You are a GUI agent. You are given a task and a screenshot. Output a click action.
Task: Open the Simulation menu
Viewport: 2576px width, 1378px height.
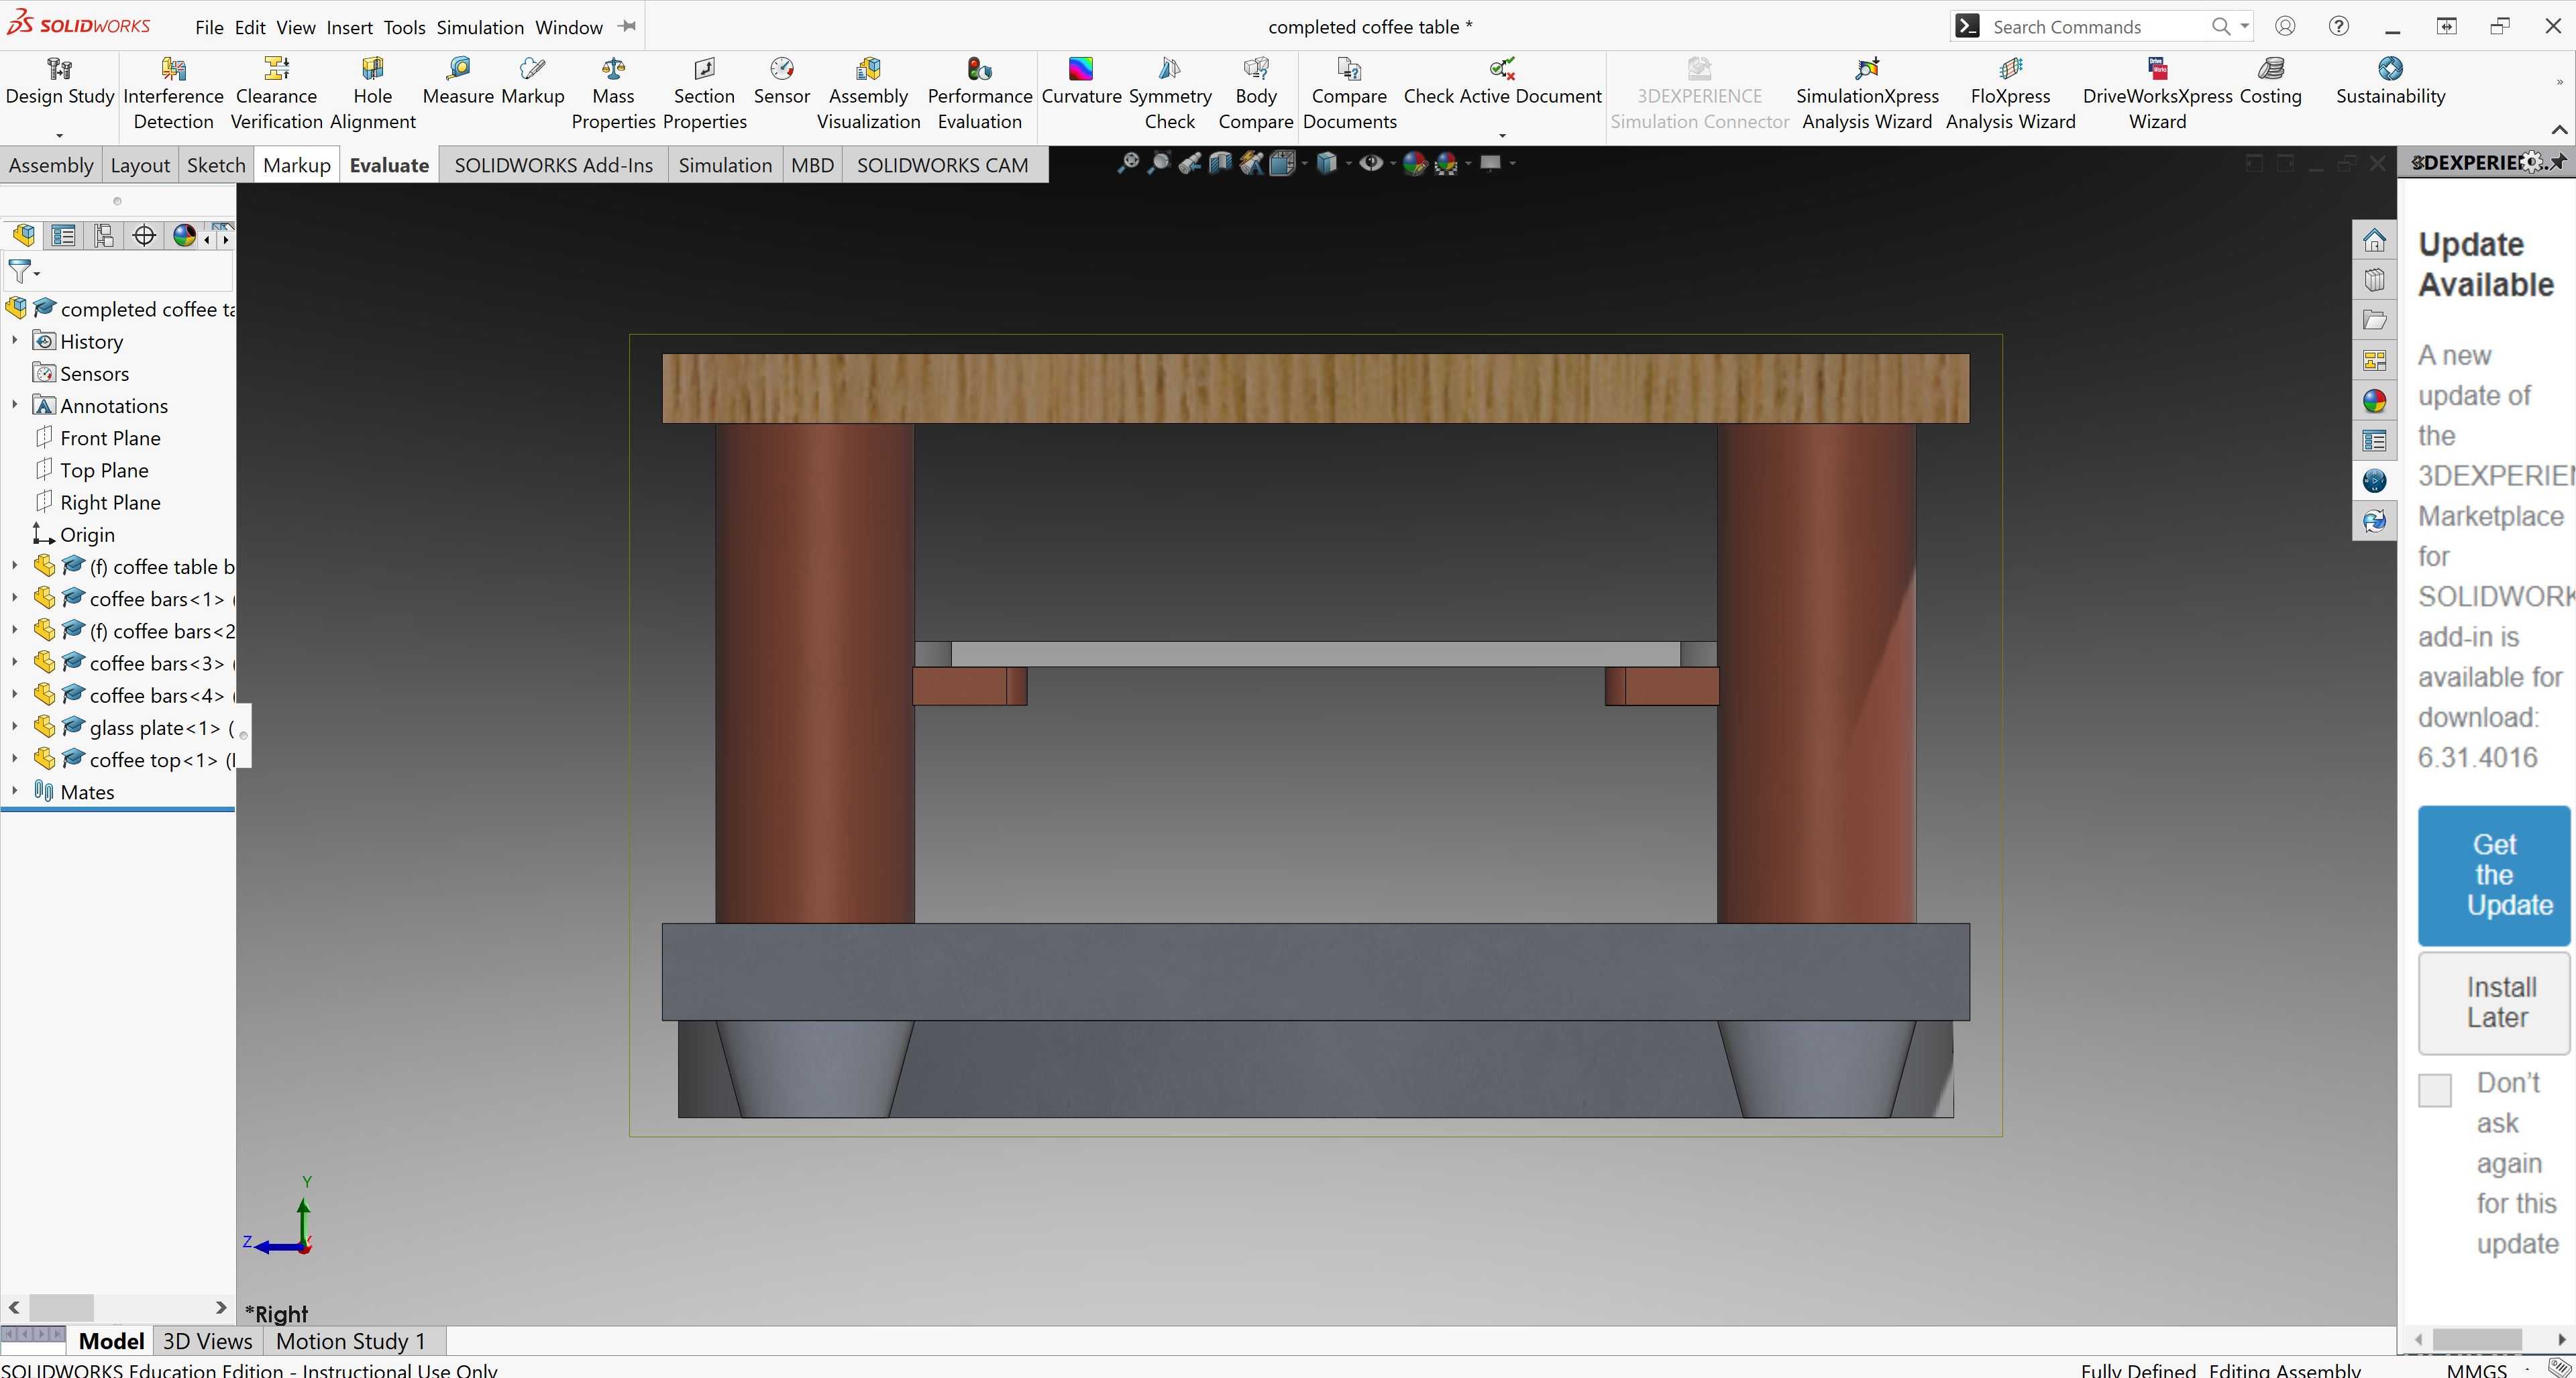tap(480, 27)
